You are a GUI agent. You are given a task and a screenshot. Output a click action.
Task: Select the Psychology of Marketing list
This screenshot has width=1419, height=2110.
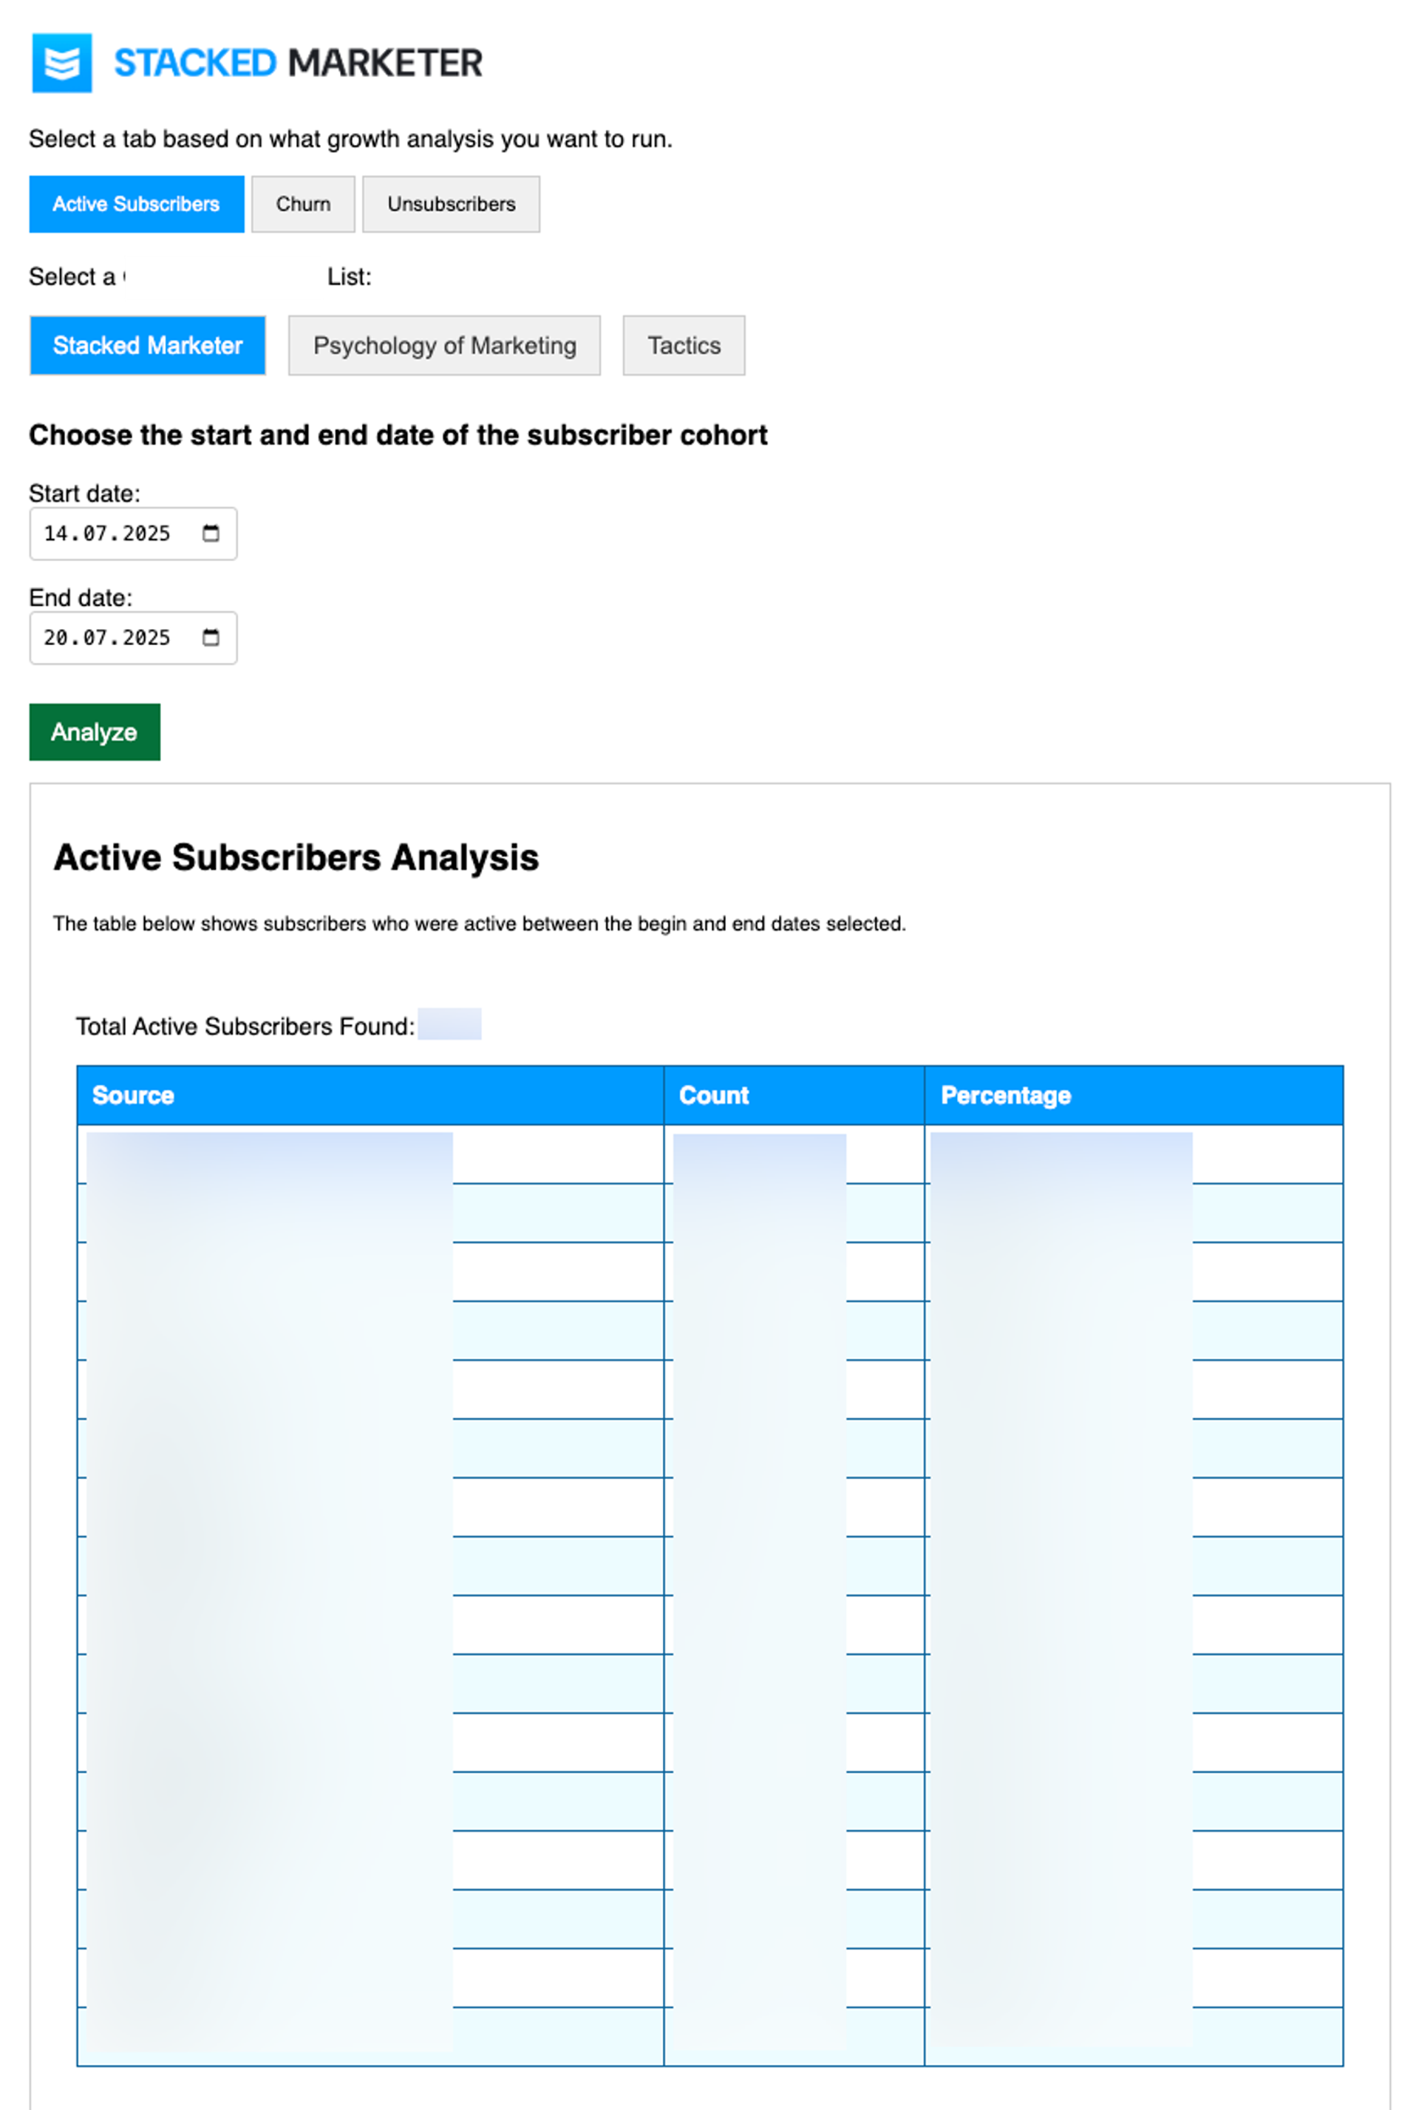coord(444,346)
